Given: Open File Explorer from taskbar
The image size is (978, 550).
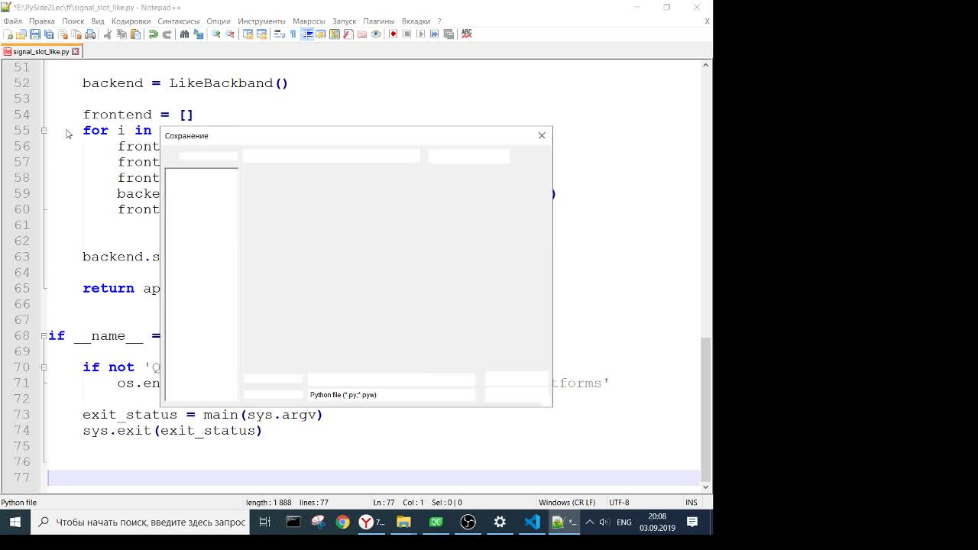Looking at the screenshot, I should [403, 522].
